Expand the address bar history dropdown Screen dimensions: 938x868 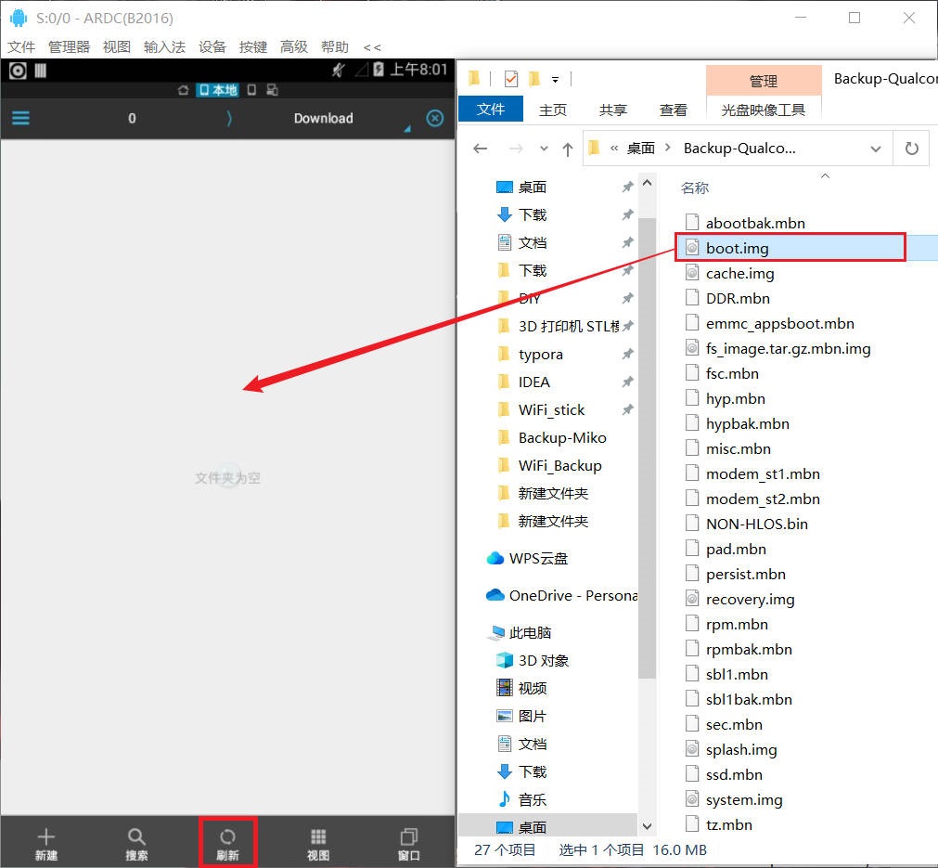click(x=876, y=149)
